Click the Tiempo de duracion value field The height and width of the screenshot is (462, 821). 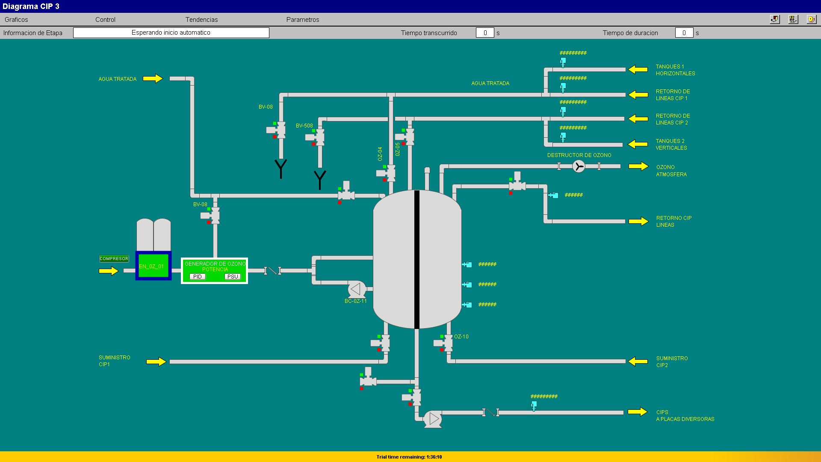click(x=684, y=33)
